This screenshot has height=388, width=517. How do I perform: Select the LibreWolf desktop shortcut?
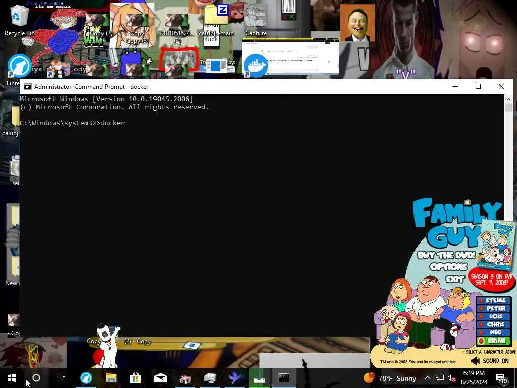click(x=19, y=65)
